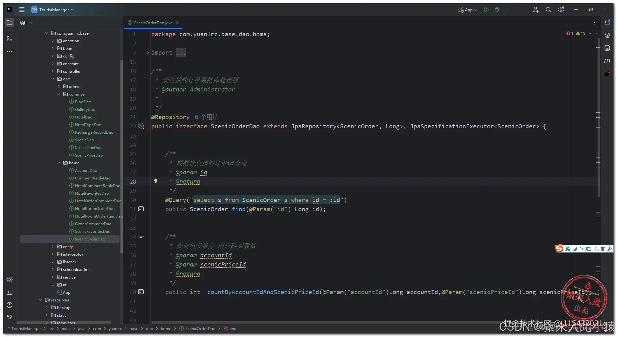Open the Notifications bell
The image size is (617, 337).
[607, 23]
